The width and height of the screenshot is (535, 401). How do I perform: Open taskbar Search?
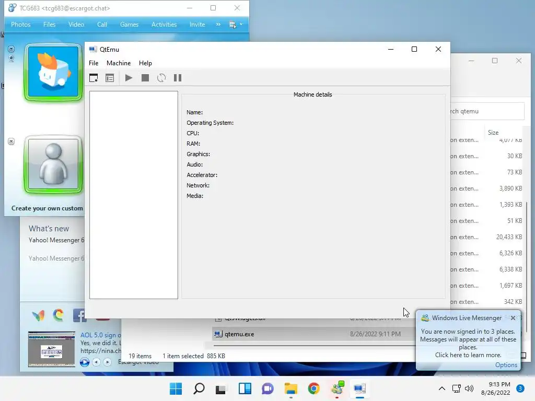click(x=199, y=388)
